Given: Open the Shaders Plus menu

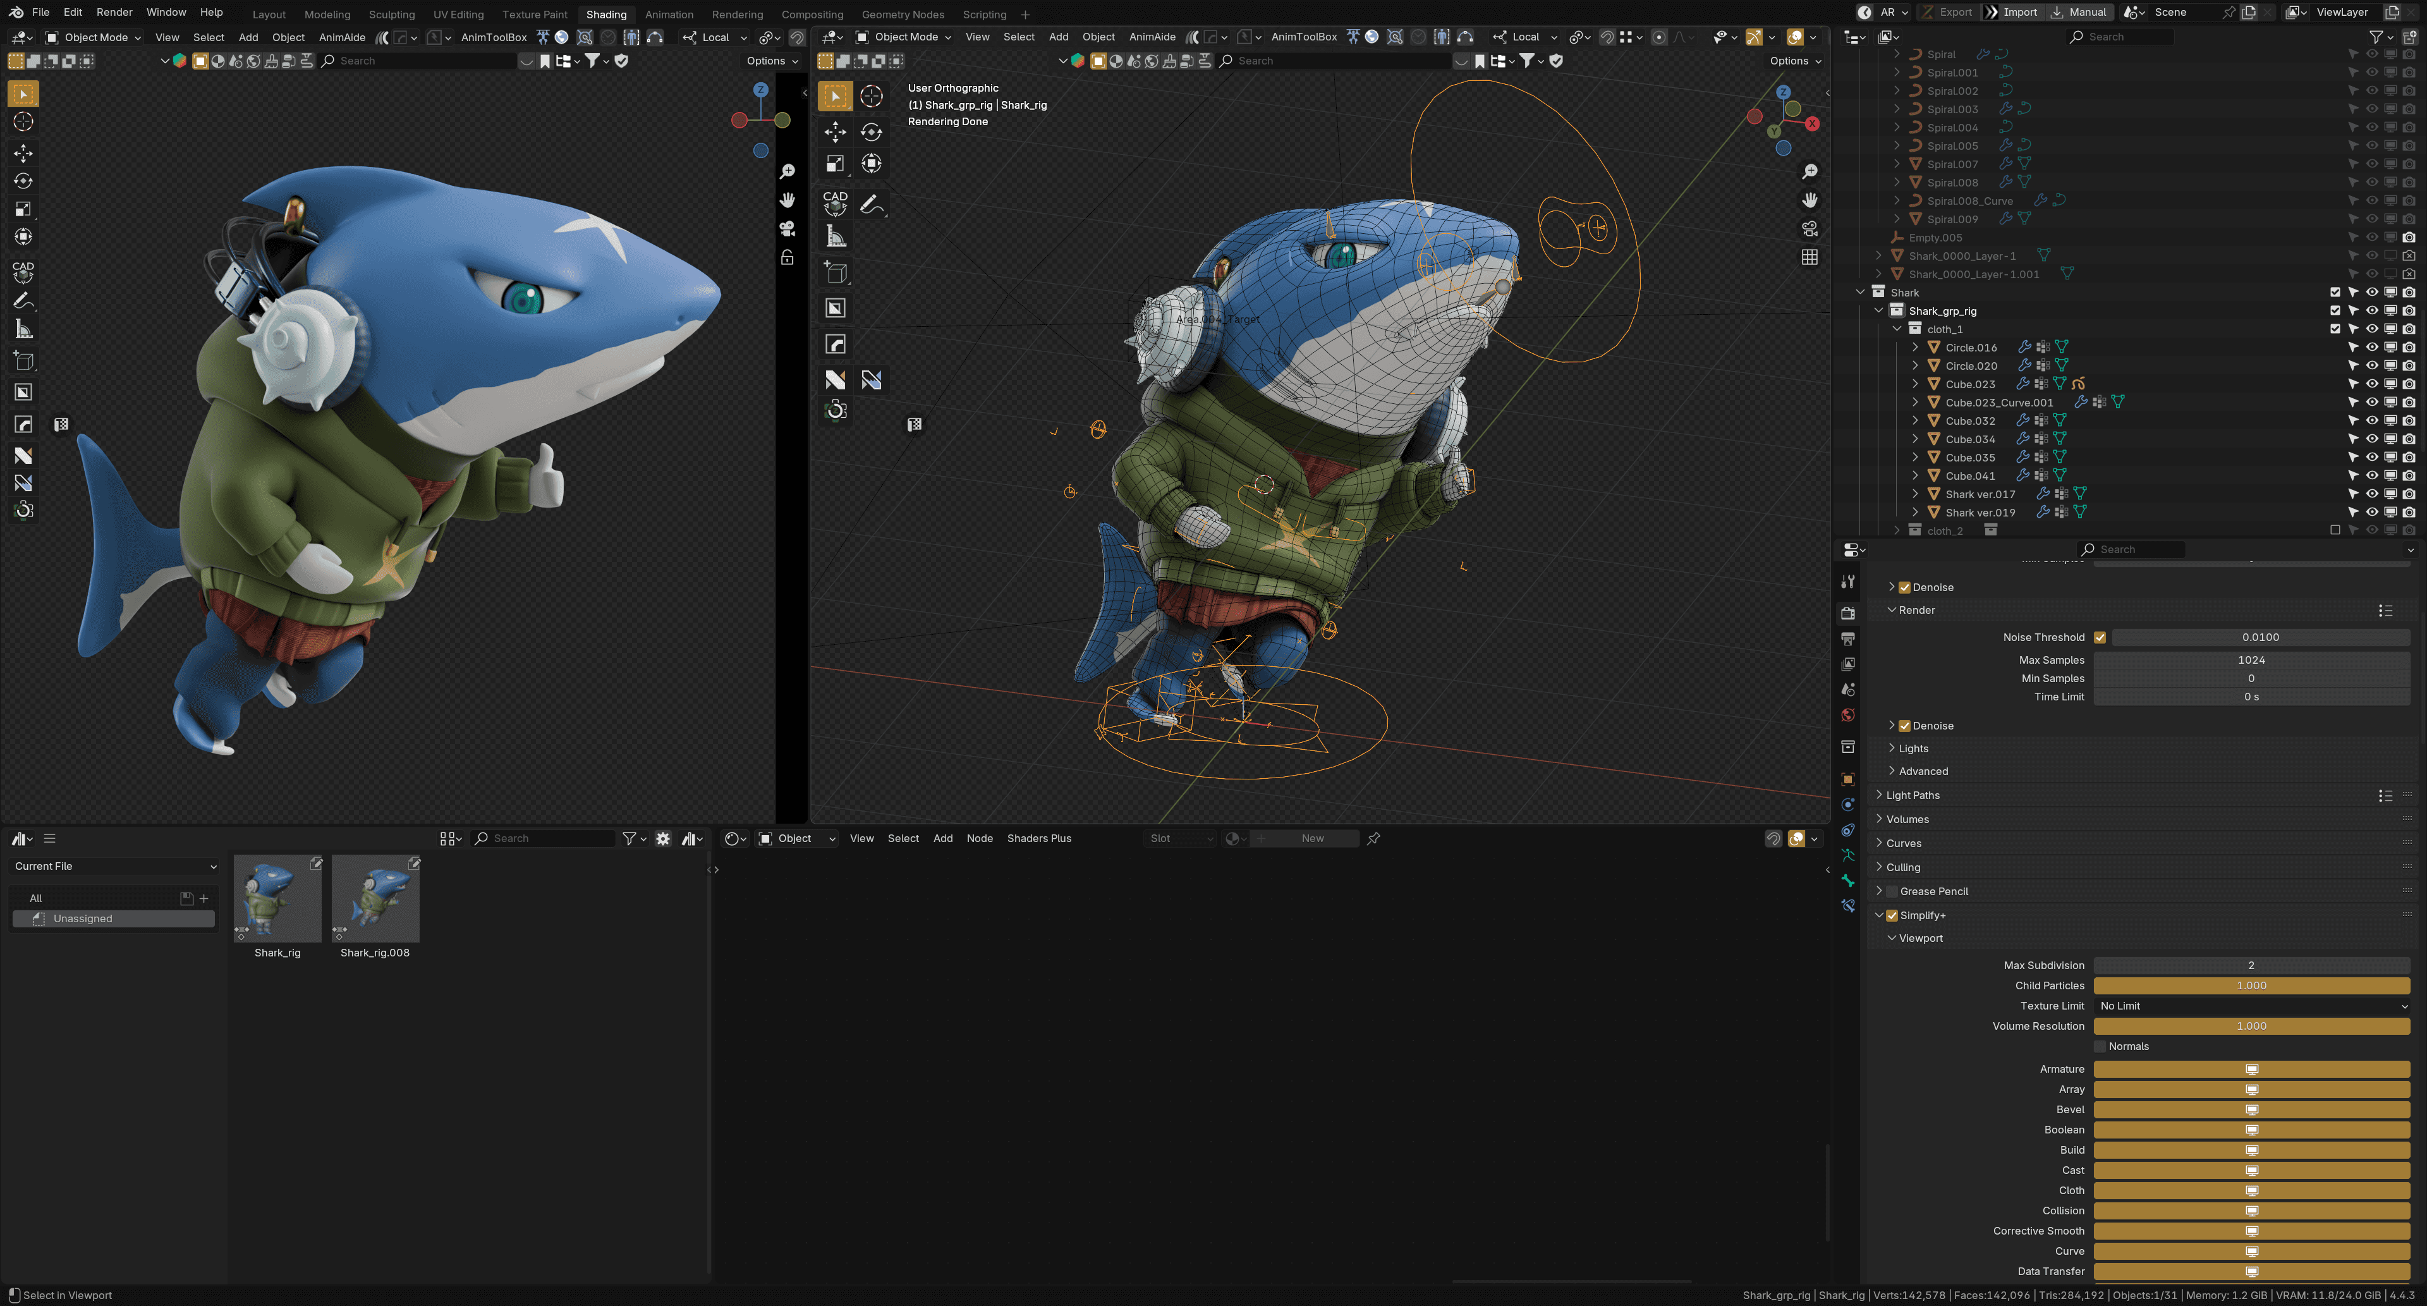Looking at the screenshot, I should pos(1038,839).
